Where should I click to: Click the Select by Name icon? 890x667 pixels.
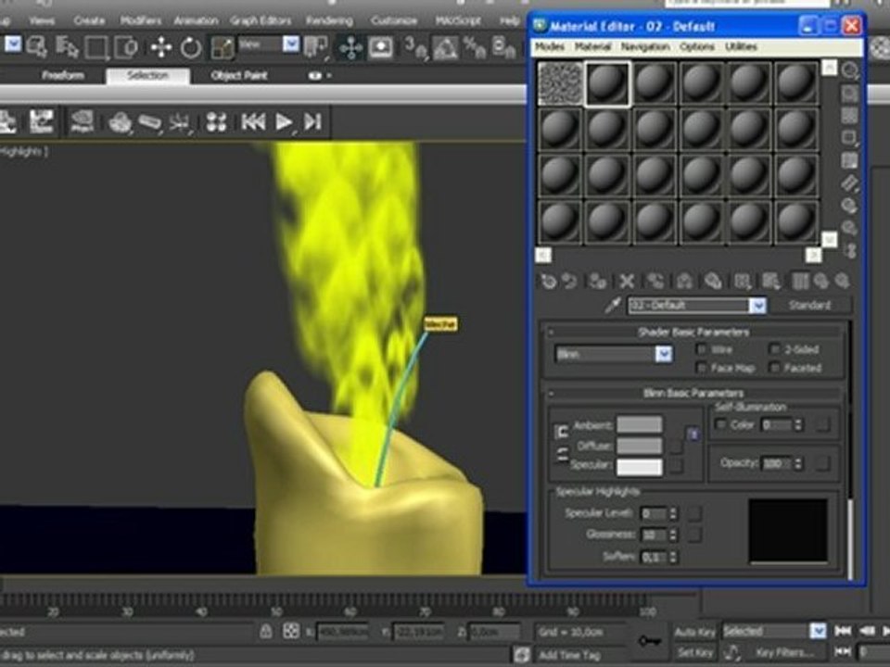point(67,47)
